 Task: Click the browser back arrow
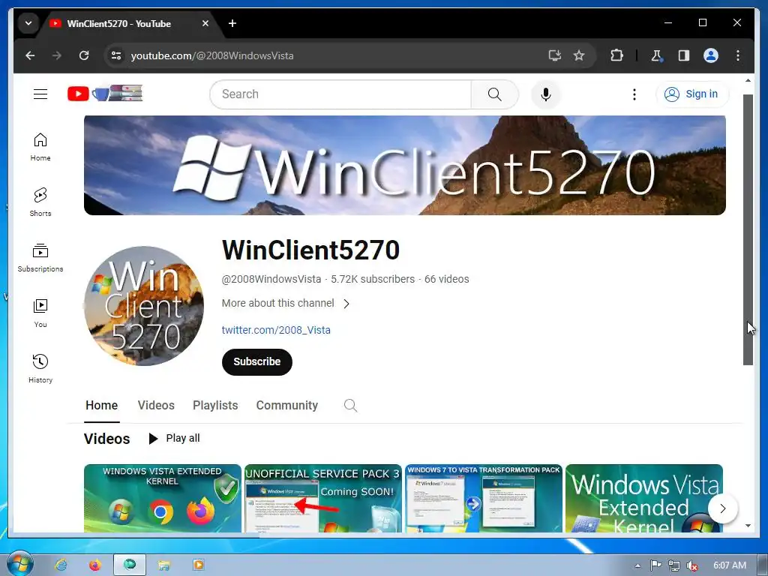30,55
